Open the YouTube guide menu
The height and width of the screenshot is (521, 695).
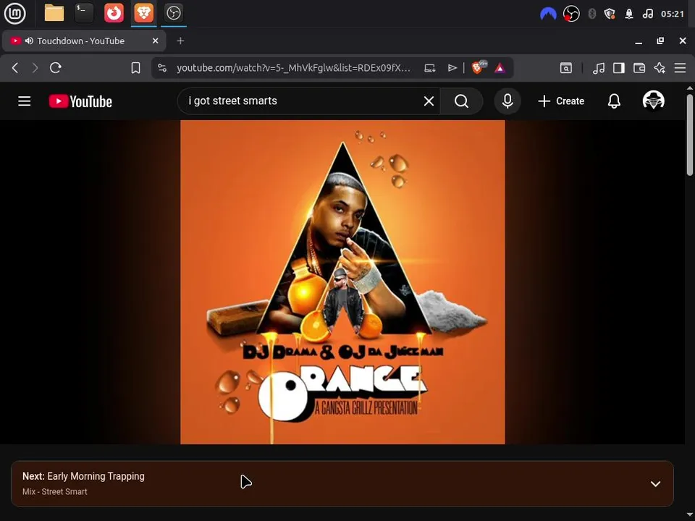pos(25,101)
